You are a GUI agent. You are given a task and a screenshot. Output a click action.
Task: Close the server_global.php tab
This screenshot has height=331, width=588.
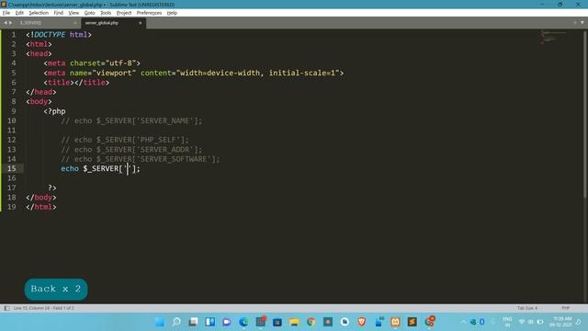141,23
